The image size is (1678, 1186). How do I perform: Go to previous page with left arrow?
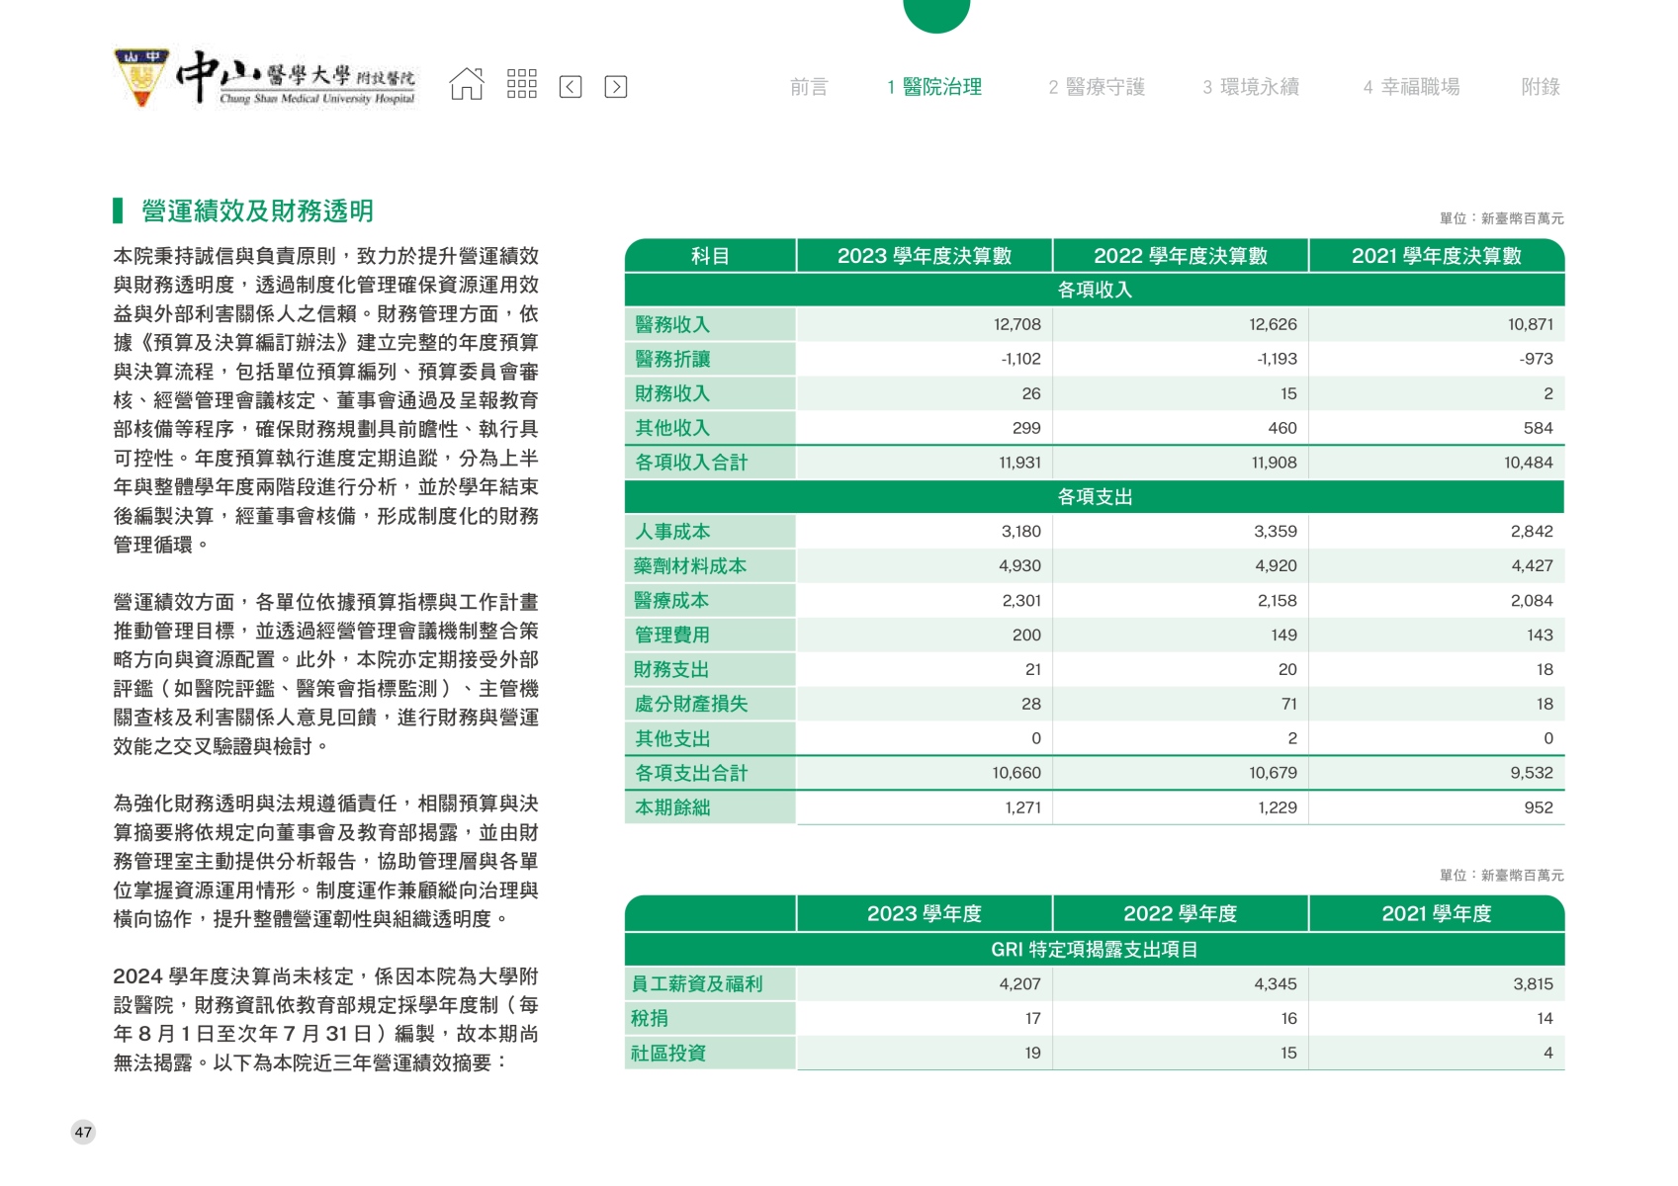click(571, 87)
